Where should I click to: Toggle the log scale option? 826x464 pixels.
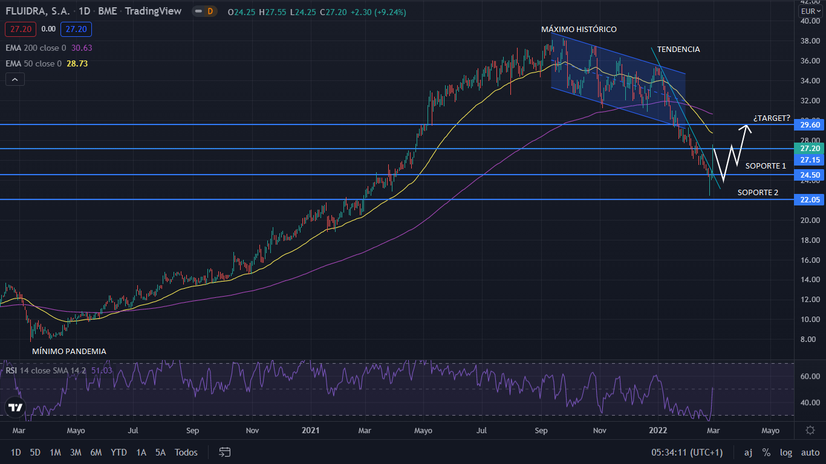point(786,452)
